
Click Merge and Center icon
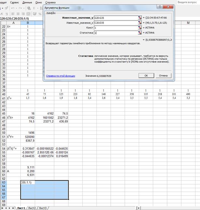[28, 14]
